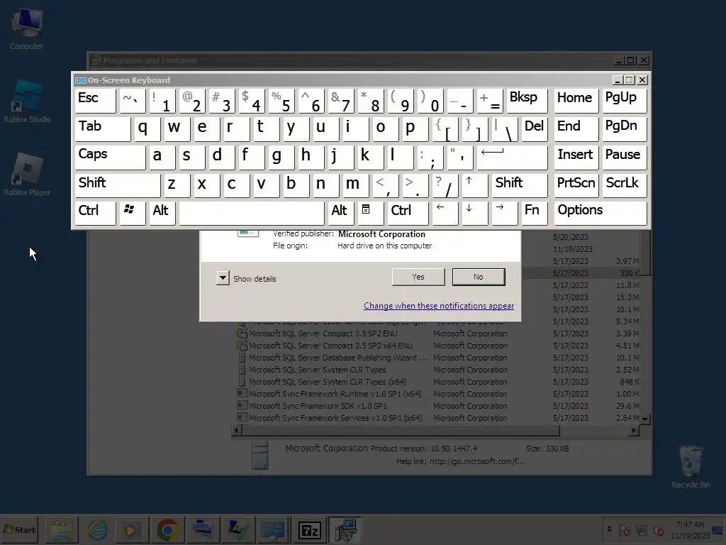Click the Pause key

click(624, 158)
